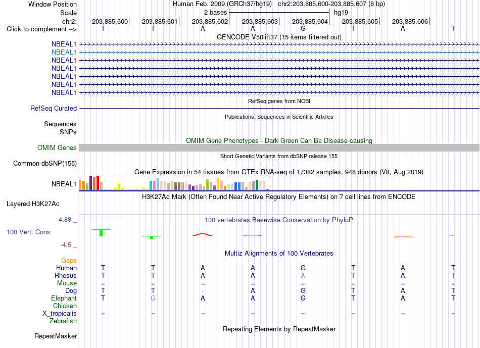Image resolution: width=480 pixels, height=348 pixels.
Task: Click the OMIM Genes track label
Action: click(57, 148)
